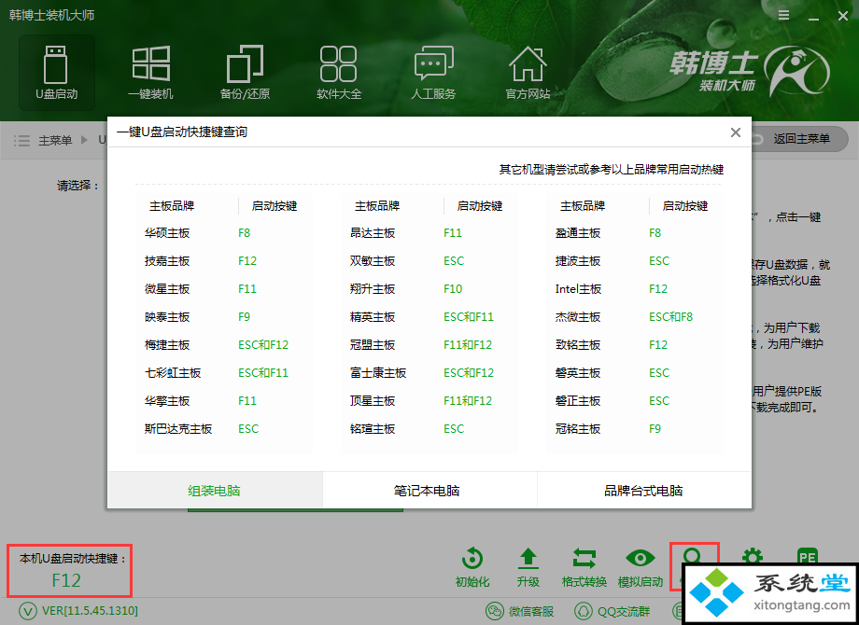The height and width of the screenshot is (625, 859).
Task: Select the 华擎主板 entry
Action: pos(167,400)
